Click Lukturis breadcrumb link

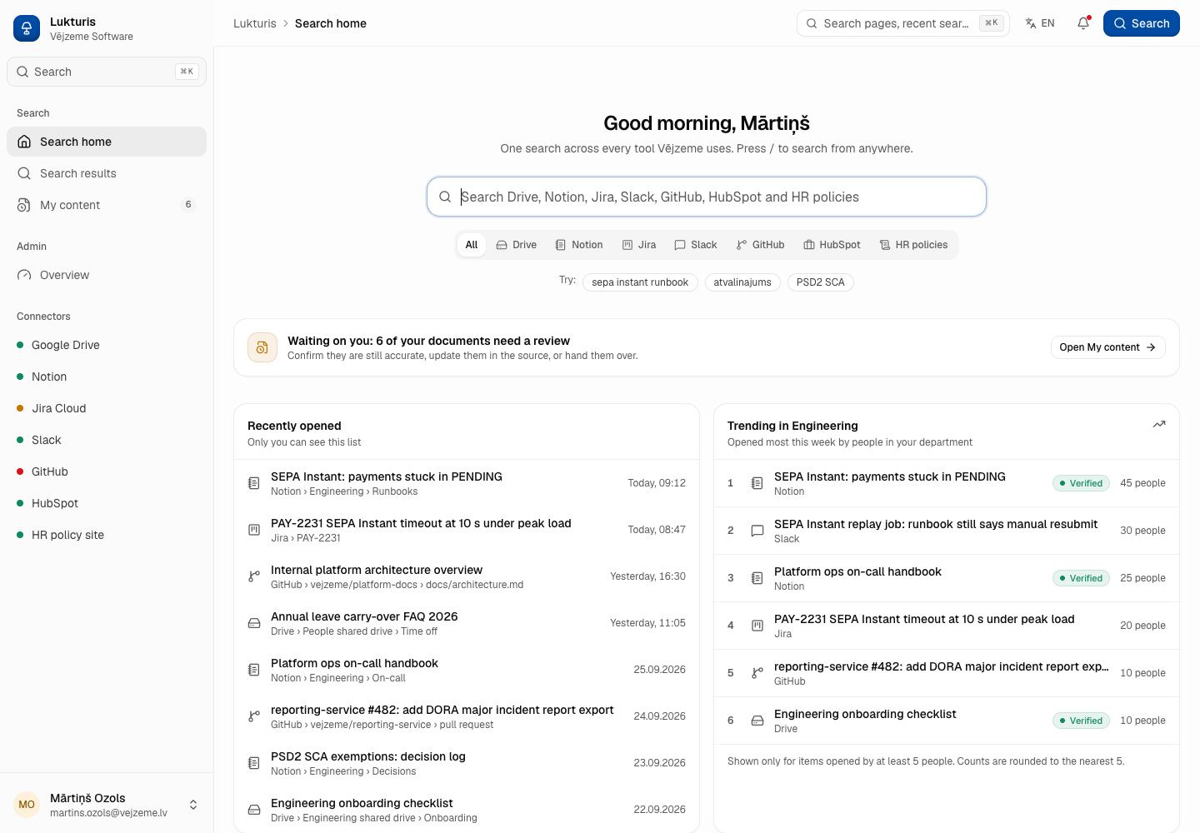click(x=254, y=23)
